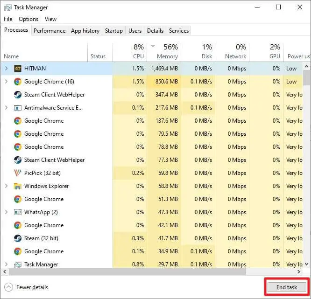Image resolution: width=311 pixels, height=299 pixels.
Task: Open the Options menu
Action: click(x=28, y=19)
